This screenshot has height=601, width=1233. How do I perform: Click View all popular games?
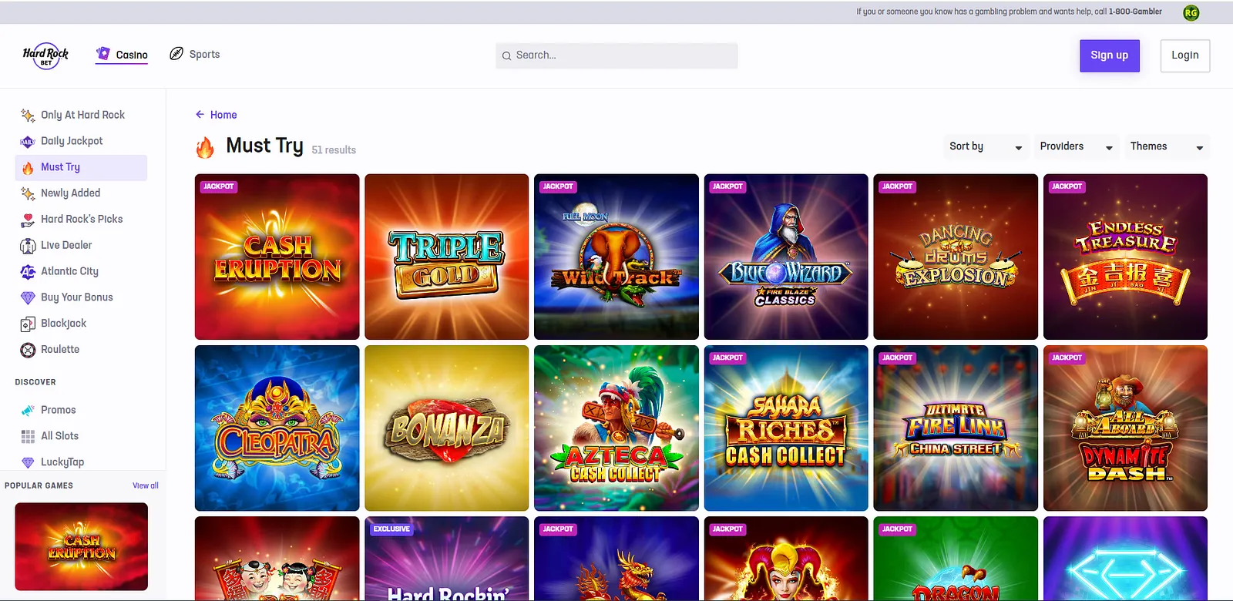[146, 485]
